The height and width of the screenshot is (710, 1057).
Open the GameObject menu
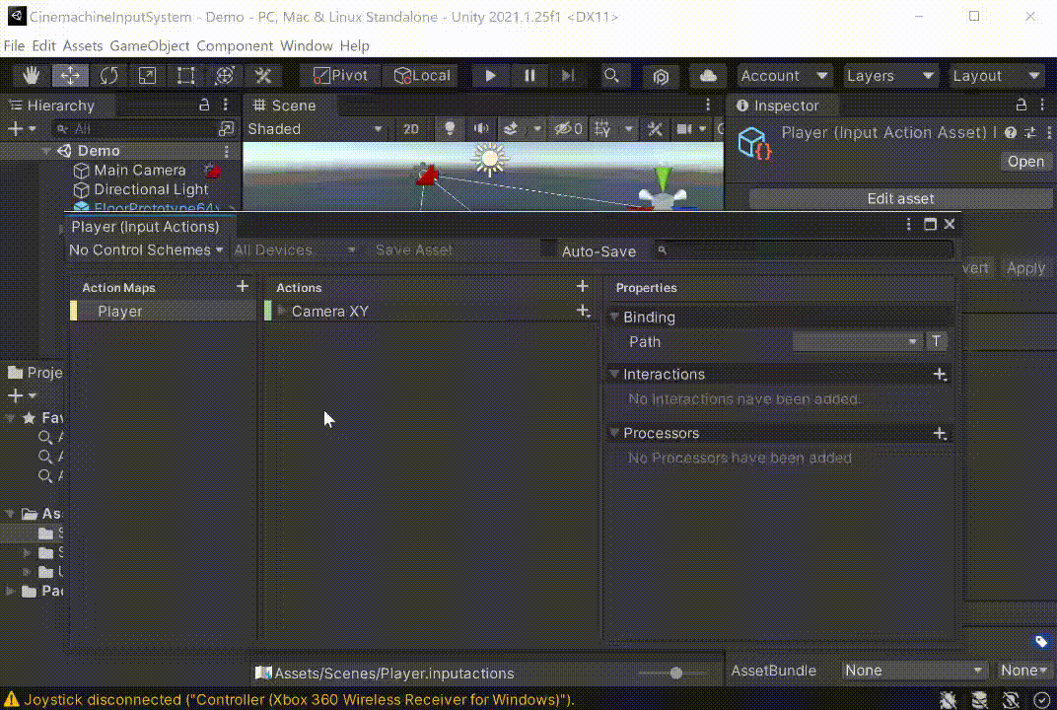pyautogui.click(x=150, y=45)
